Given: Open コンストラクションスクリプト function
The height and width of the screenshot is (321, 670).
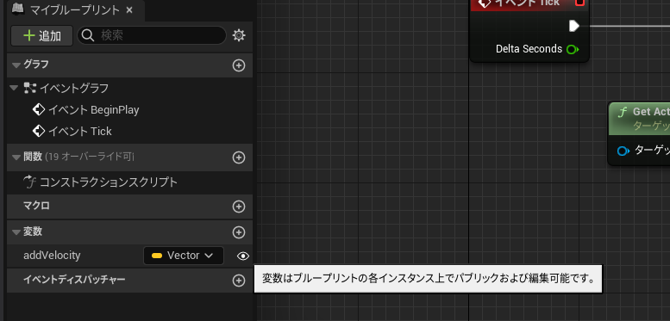Looking at the screenshot, I should pyautogui.click(x=109, y=182).
